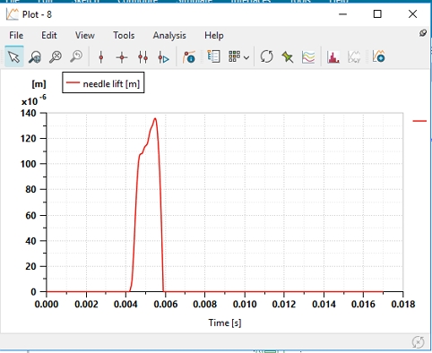The width and height of the screenshot is (432, 353).
Task: Click the 0.010 x-axis tick label
Action: (x=245, y=304)
